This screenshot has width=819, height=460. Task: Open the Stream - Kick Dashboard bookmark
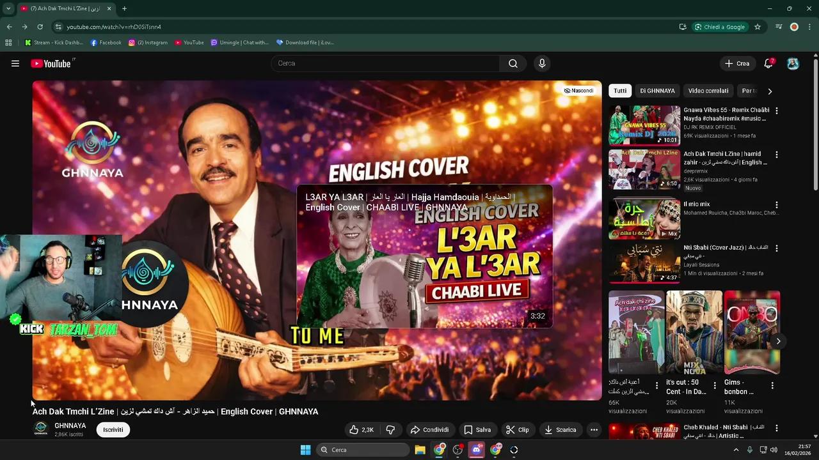click(54, 43)
